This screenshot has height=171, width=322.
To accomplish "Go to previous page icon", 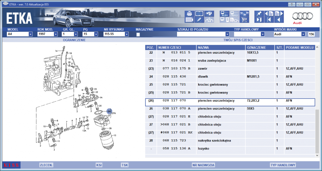I will (x=269, y=14).
